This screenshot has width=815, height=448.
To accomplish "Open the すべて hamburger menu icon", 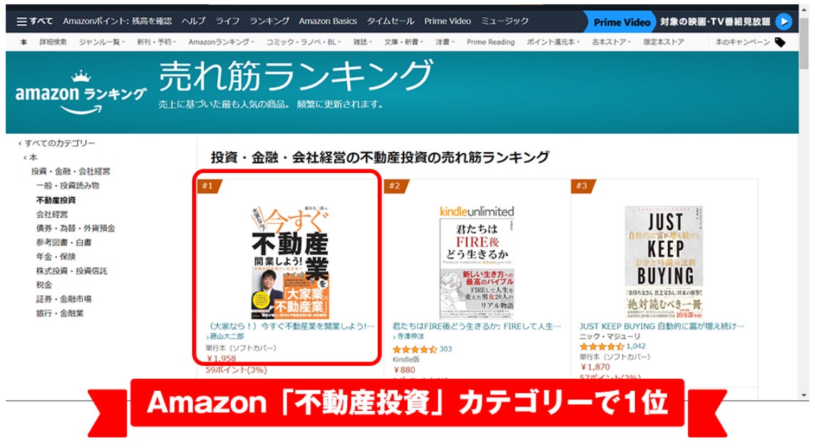I will (21, 21).
